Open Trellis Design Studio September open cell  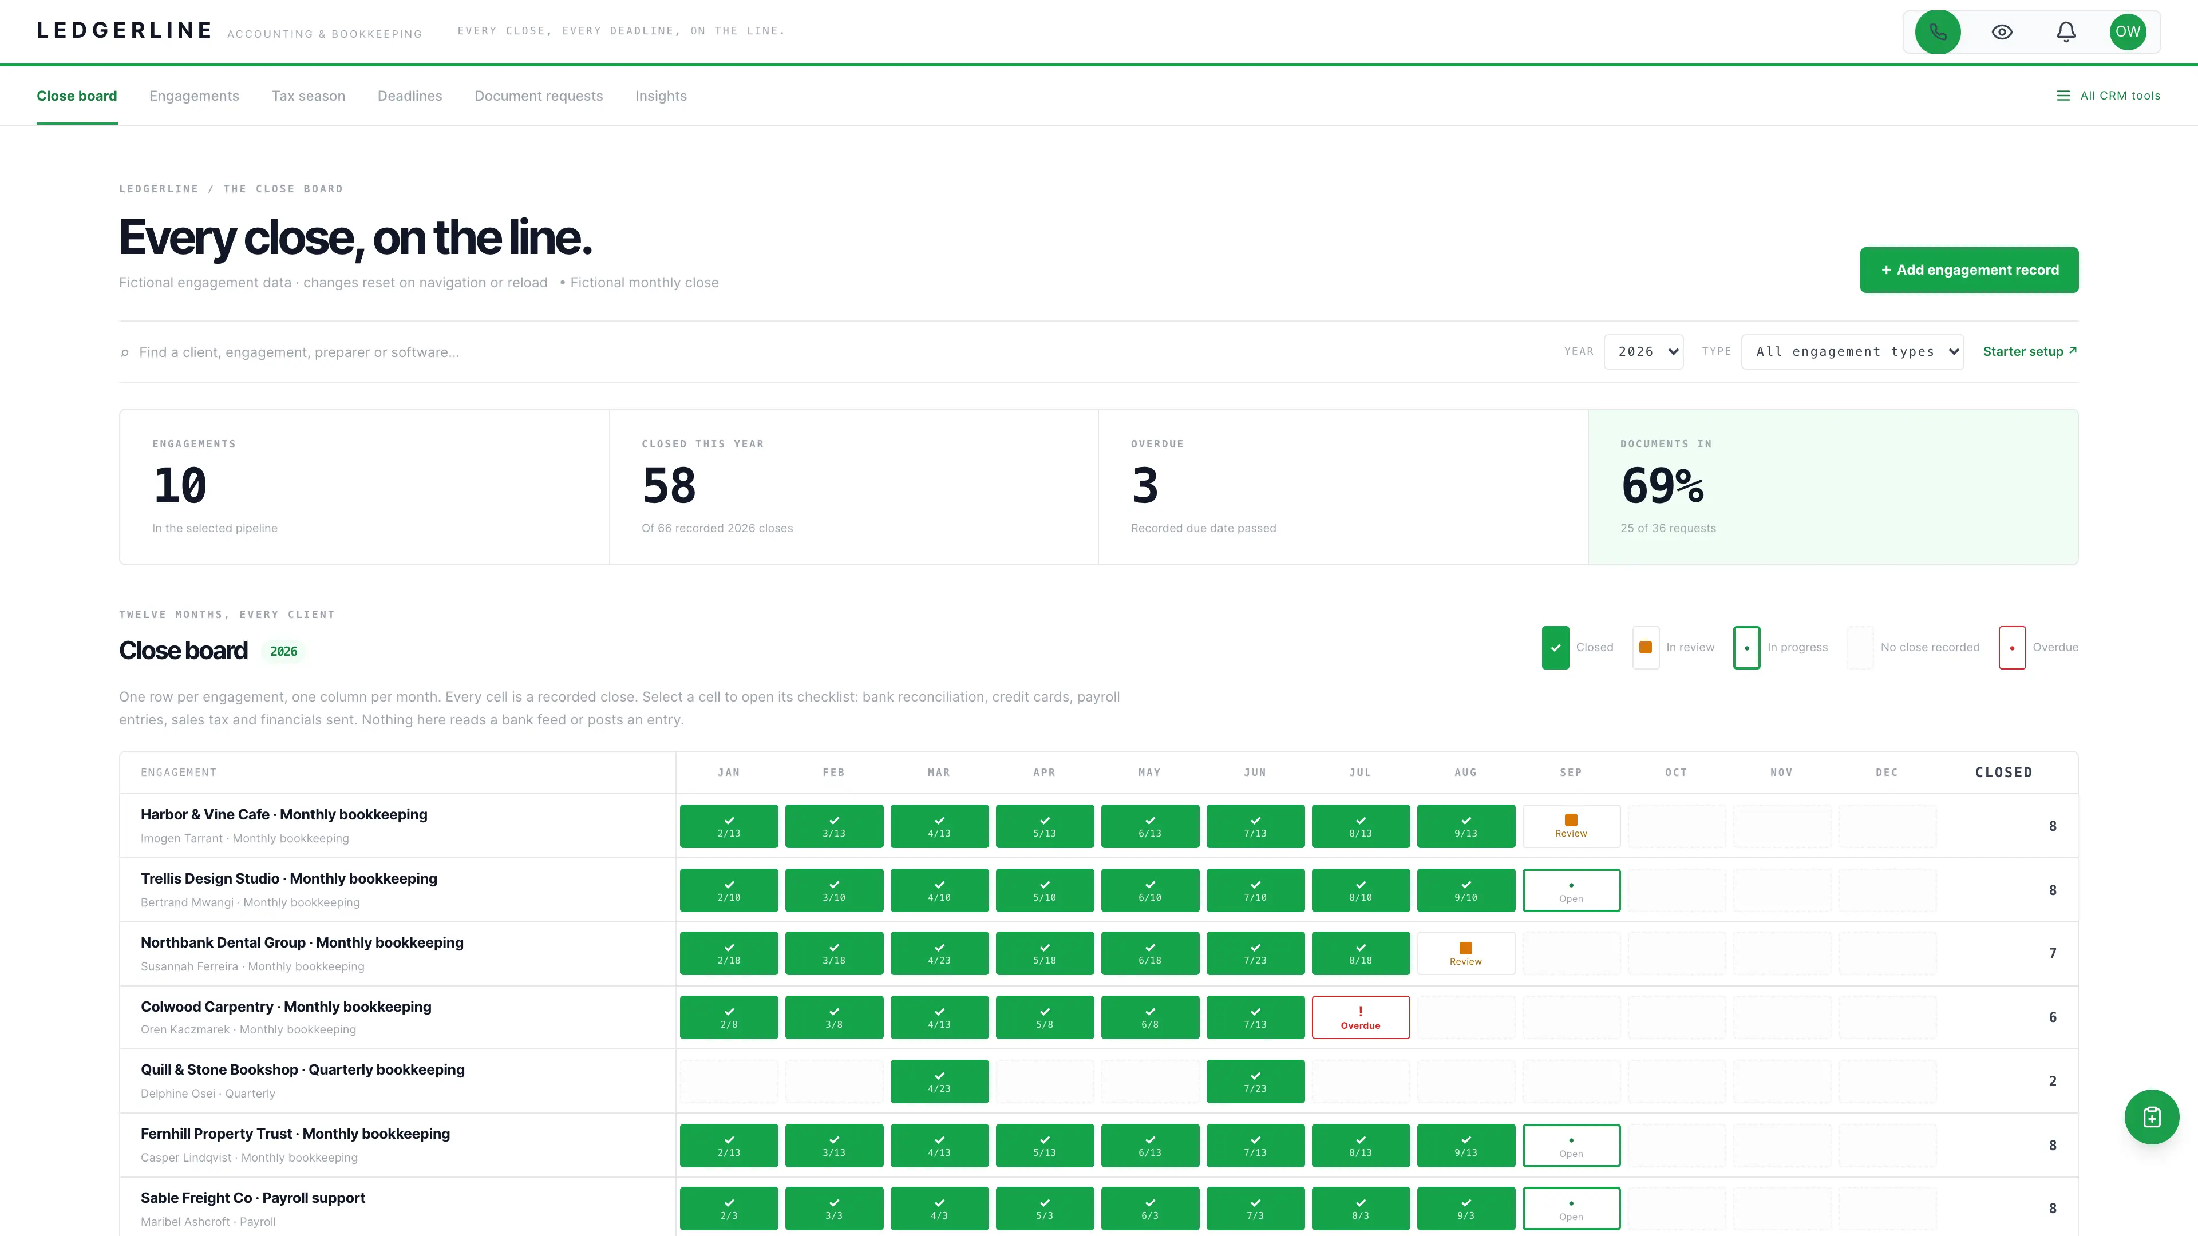pos(1571,890)
